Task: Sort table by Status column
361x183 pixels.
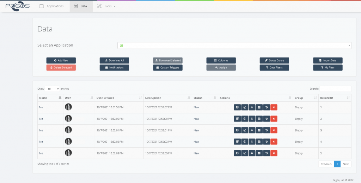Action: pos(205,98)
